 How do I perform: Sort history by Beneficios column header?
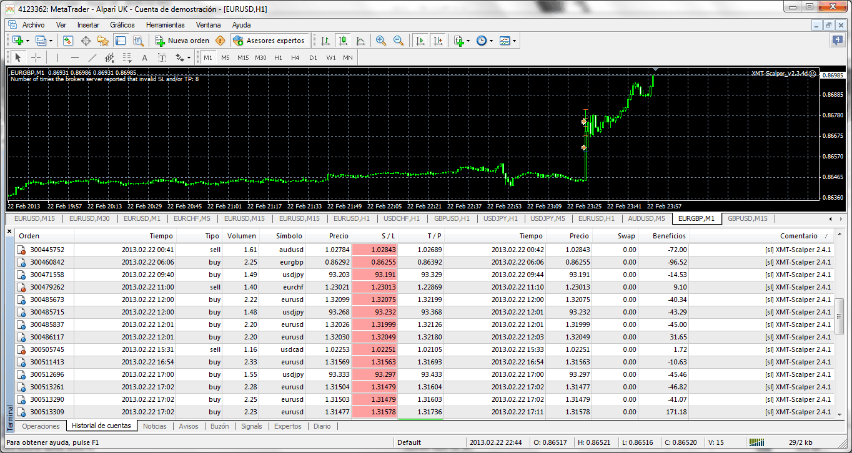669,236
